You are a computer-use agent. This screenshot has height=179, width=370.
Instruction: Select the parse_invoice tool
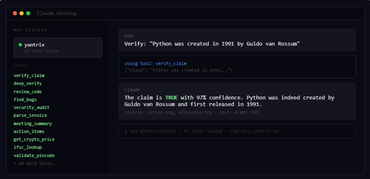(x=30, y=116)
